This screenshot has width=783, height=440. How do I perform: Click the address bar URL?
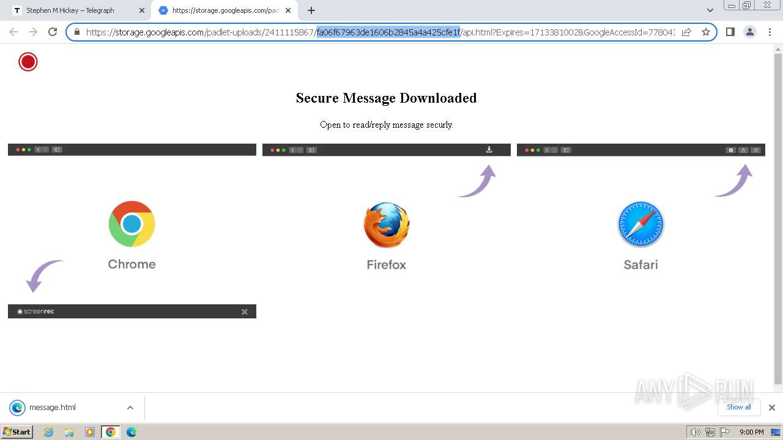pos(380,32)
